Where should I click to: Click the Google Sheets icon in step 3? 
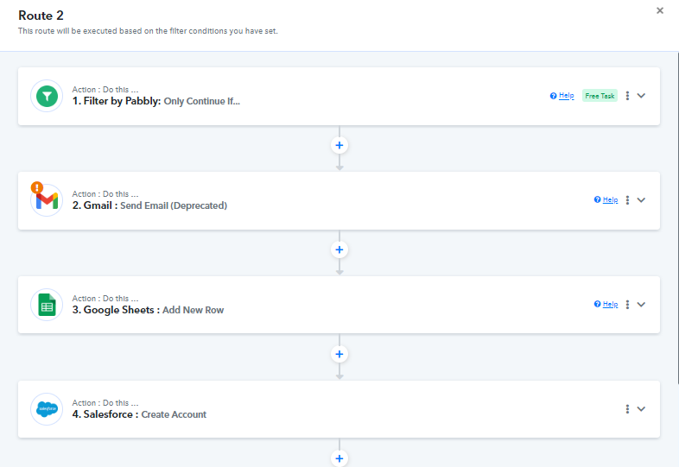47,305
